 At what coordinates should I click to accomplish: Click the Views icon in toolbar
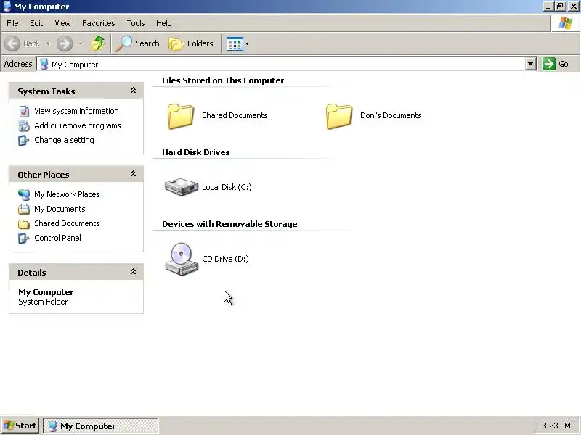click(x=235, y=44)
